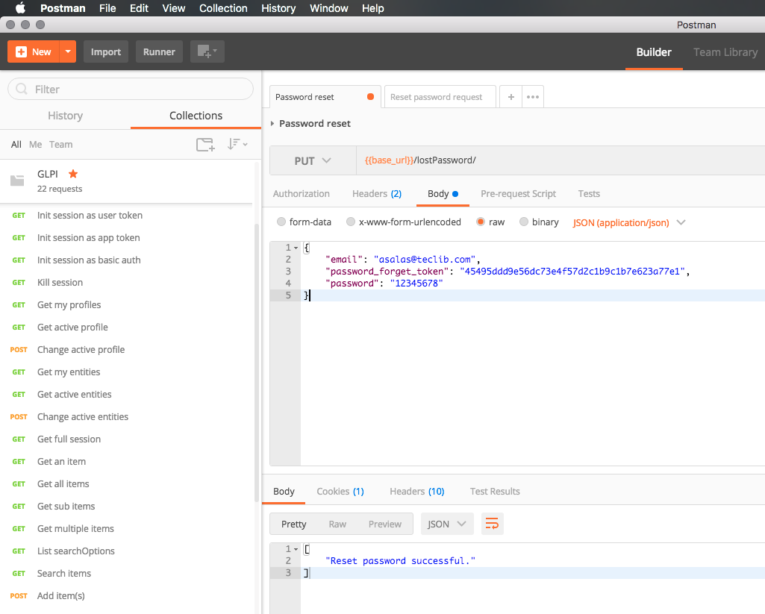Open the PUT method dropdown
Viewport: 765px width, 614px height.
(313, 160)
